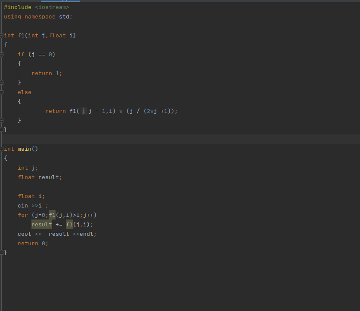Click the fold end marker closing main
The image size is (360, 311).
pyautogui.click(x=2, y=253)
